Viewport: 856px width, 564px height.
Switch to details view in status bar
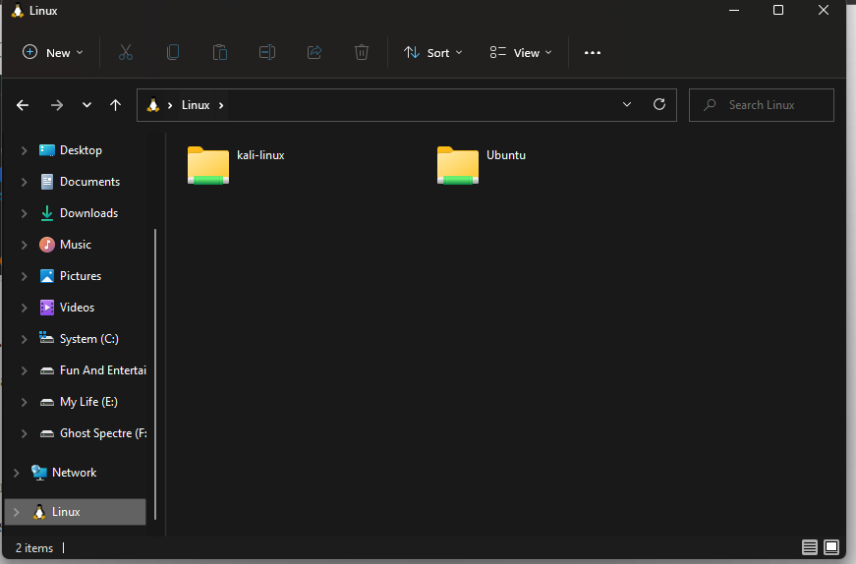click(x=810, y=547)
